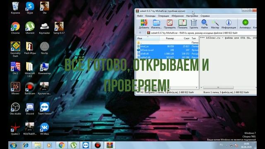Select the bf2war.ru.url file row
Viewport: 265px width, 149px height.
click(167, 50)
